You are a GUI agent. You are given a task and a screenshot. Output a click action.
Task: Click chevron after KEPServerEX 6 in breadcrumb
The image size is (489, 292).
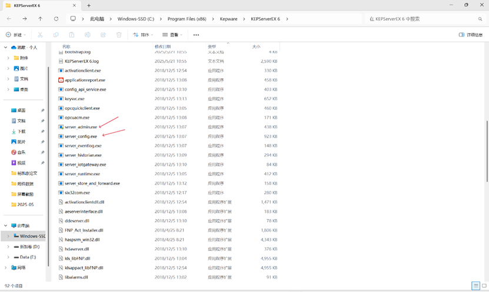coord(287,19)
